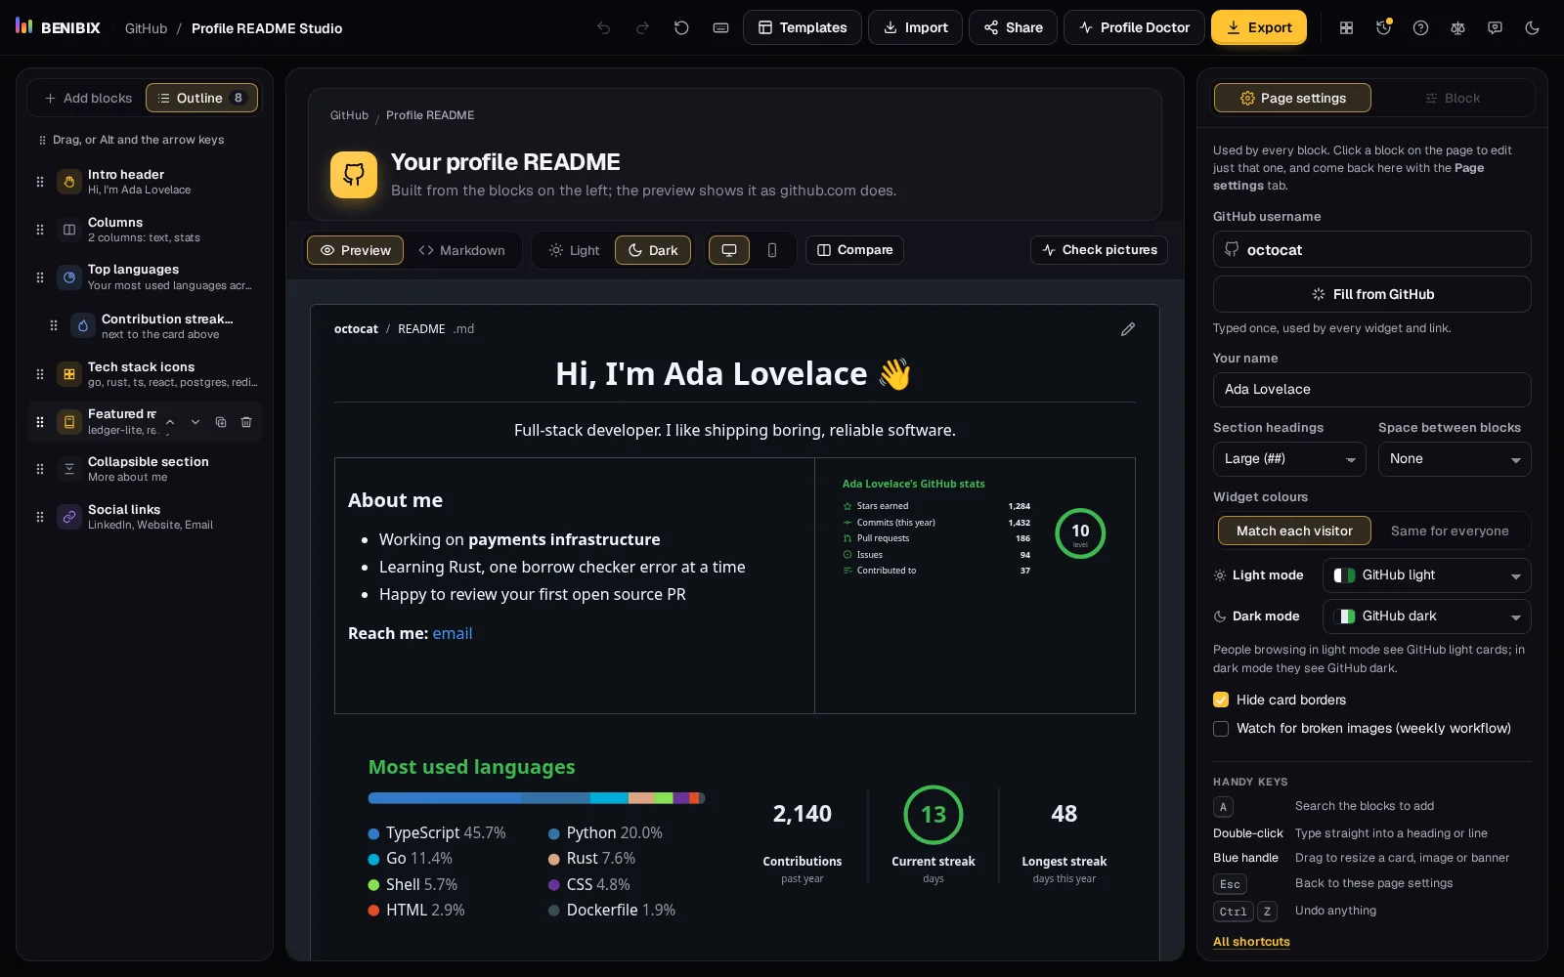Viewport: 1564px width, 977px height.
Task: Click the undo arrow in the top toolbar
Action: pyautogui.click(x=604, y=28)
